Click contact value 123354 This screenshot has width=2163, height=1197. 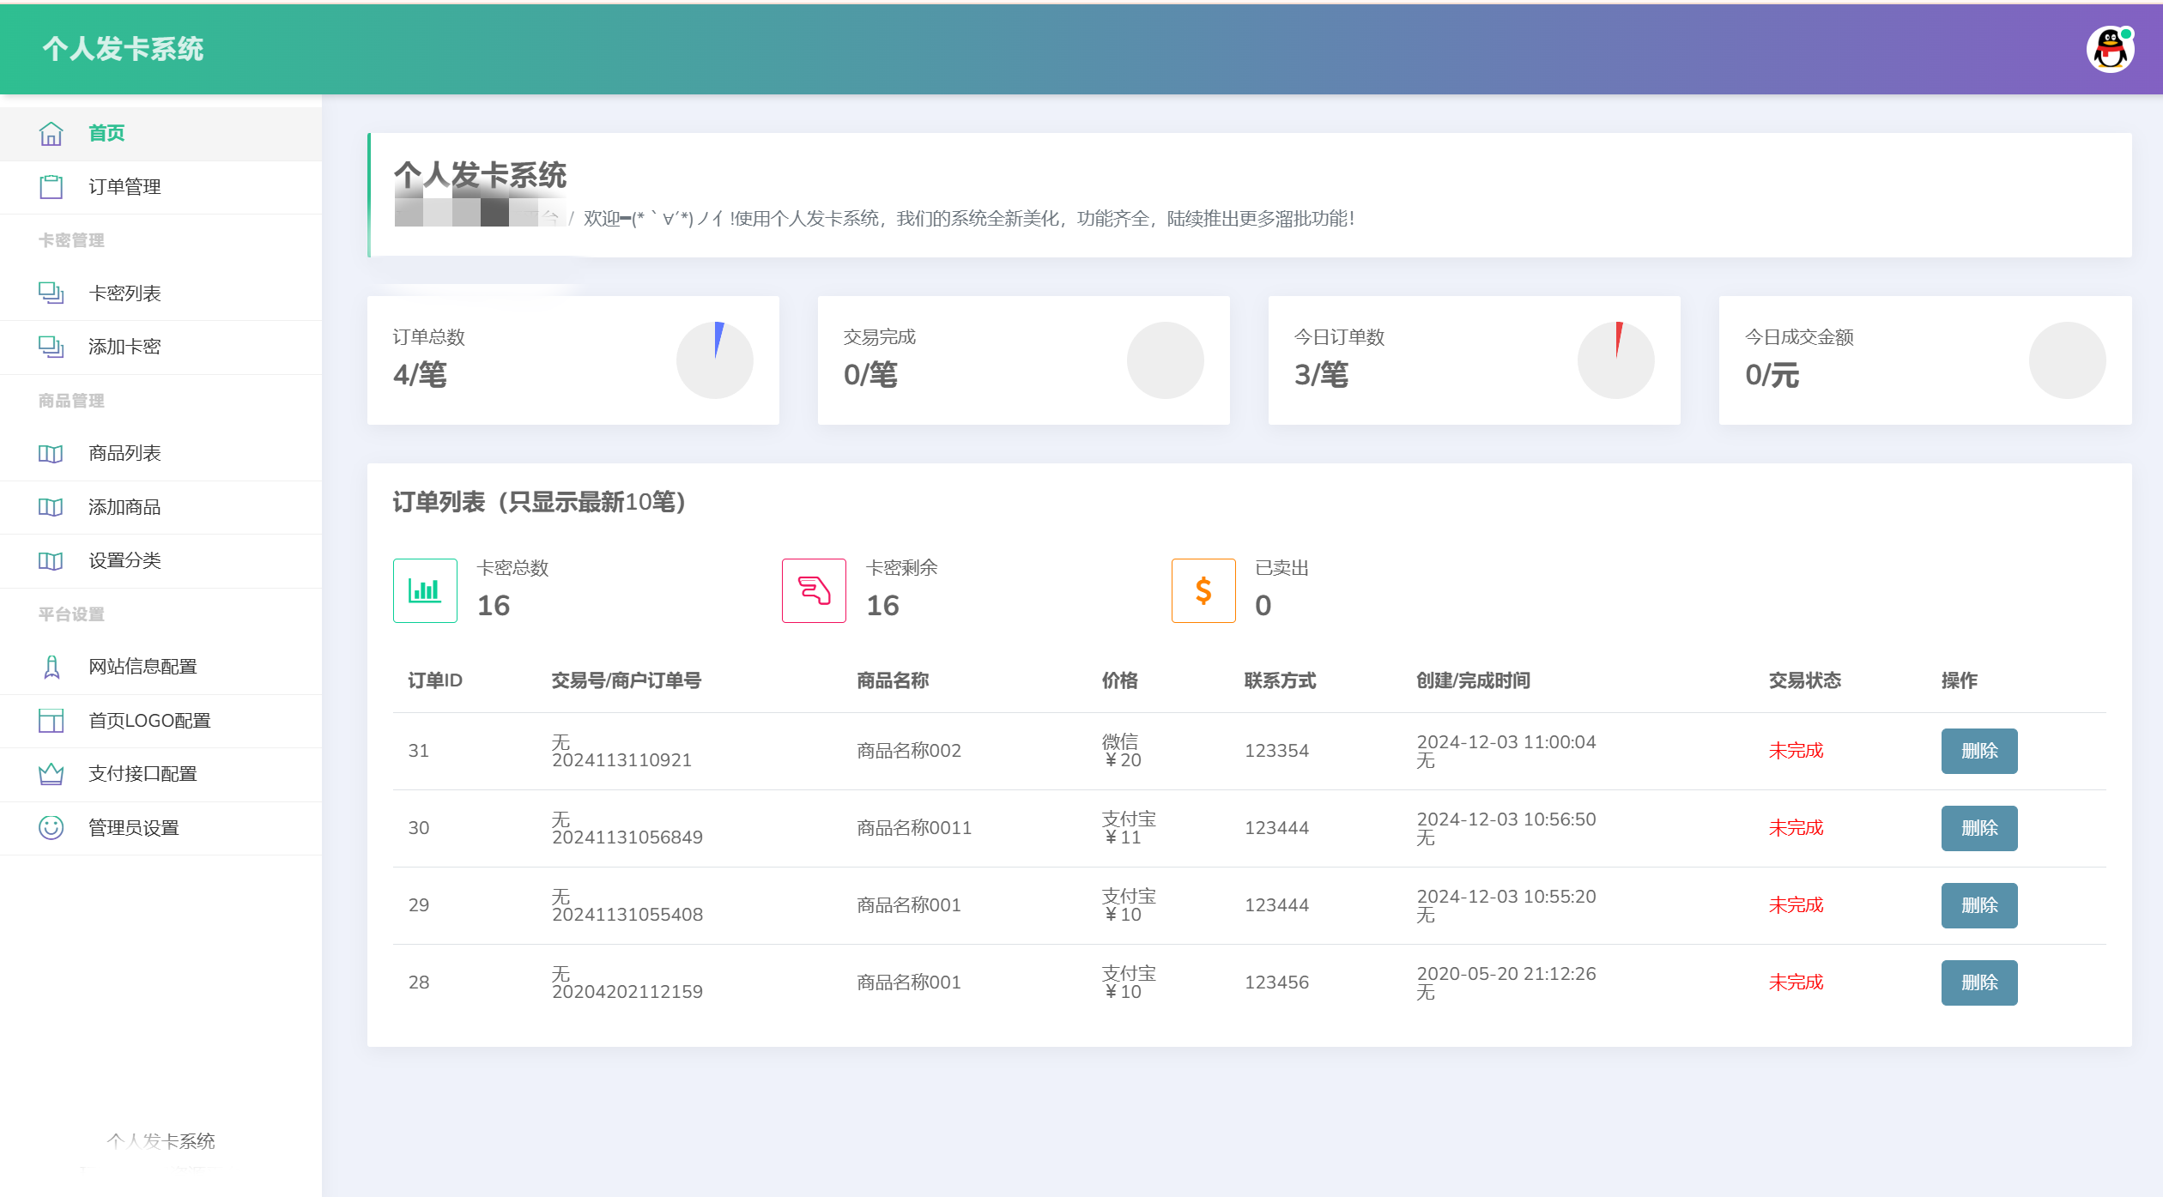(1276, 751)
